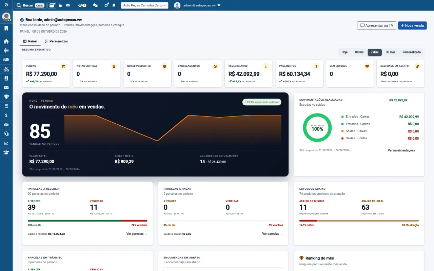Expand the sidebar with the double-chevron icon
The height and width of the screenshot is (271, 434).
tap(6, 5)
